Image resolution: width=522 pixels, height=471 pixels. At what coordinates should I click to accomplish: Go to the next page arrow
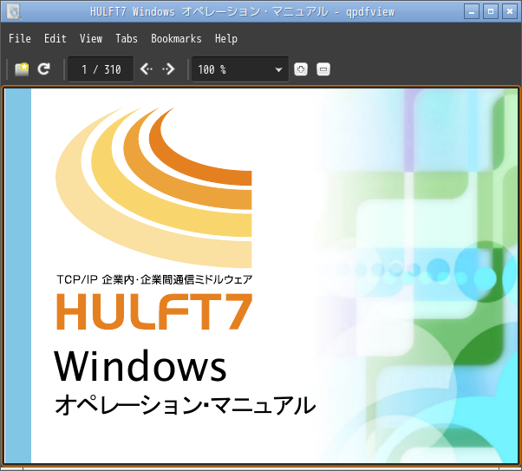168,69
